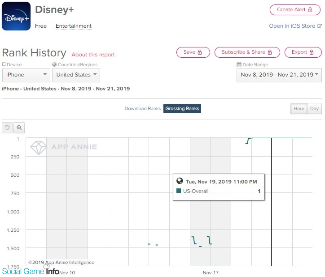Switch to Download Ranks tab
The height and width of the screenshot is (277, 325).
[143, 108]
